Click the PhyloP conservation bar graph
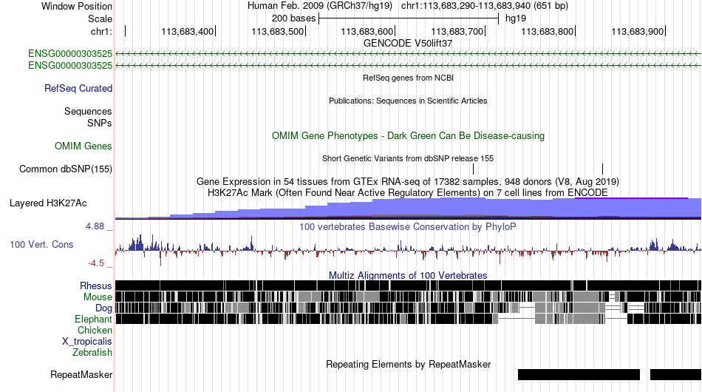The width and height of the screenshot is (702, 392). click(408, 250)
